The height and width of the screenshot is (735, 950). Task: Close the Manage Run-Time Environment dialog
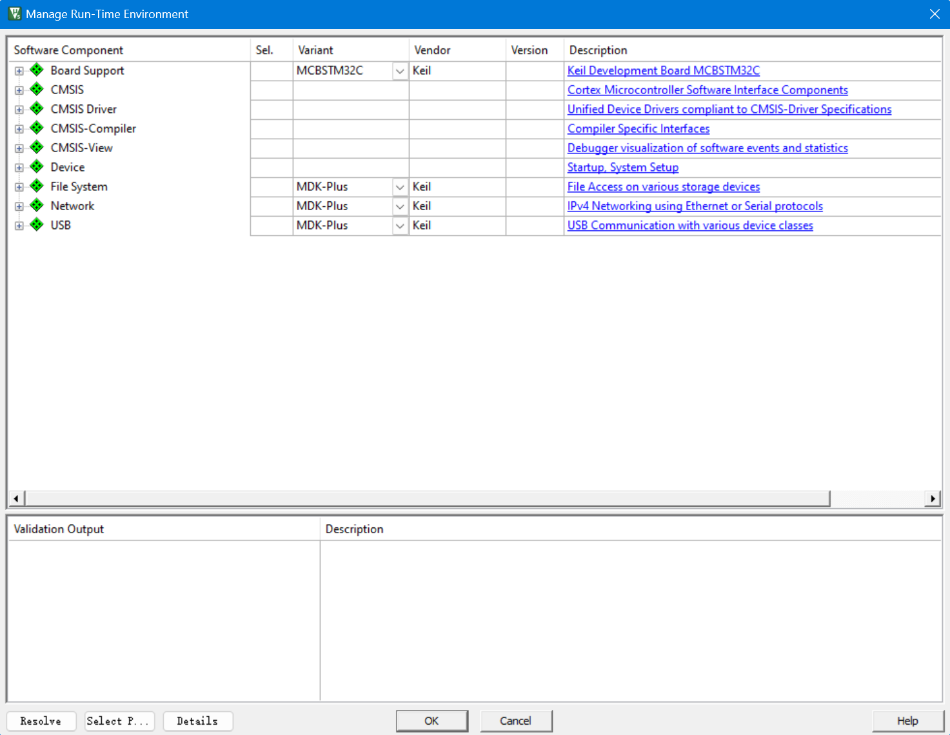point(935,14)
